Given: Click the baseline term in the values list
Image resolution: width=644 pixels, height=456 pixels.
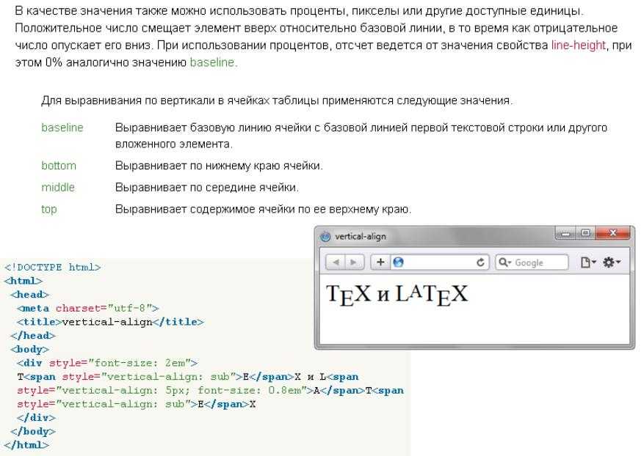Looking at the screenshot, I should tap(62, 128).
